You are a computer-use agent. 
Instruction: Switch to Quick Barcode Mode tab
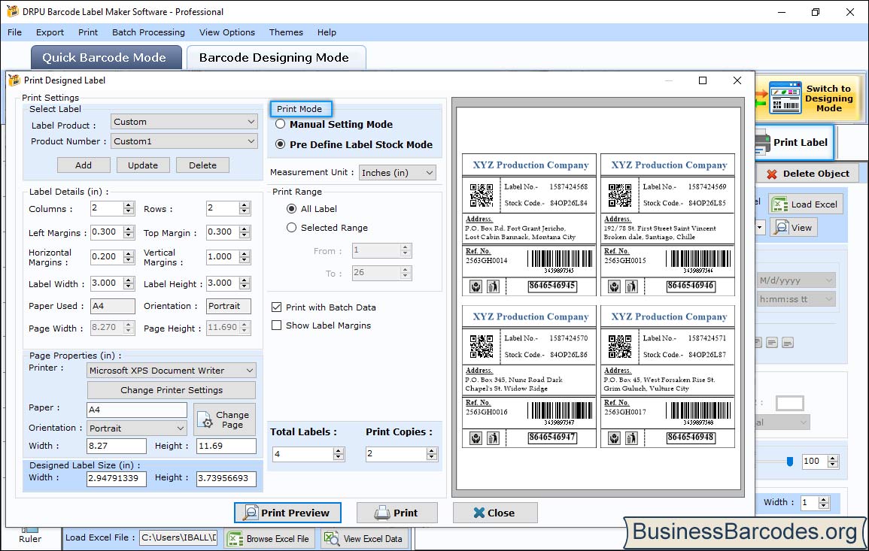click(105, 58)
